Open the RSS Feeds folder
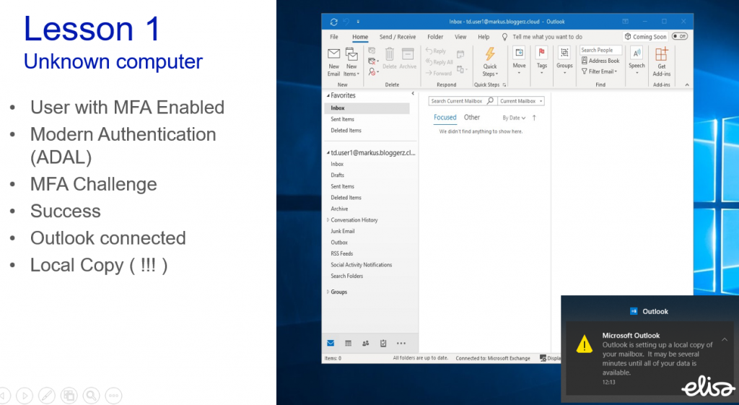The width and height of the screenshot is (739, 405). coord(341,253)
